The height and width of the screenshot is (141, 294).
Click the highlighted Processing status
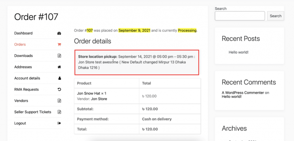(x=187, y=30)
